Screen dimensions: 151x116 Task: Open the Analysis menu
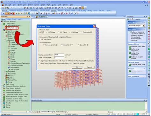click(x=30, y=5)
